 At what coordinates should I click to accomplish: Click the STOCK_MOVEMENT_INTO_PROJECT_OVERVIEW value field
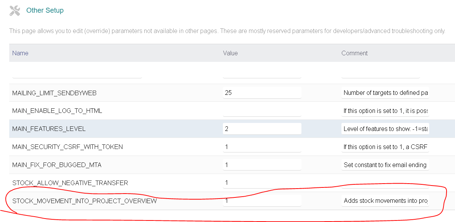pos(262,201)
